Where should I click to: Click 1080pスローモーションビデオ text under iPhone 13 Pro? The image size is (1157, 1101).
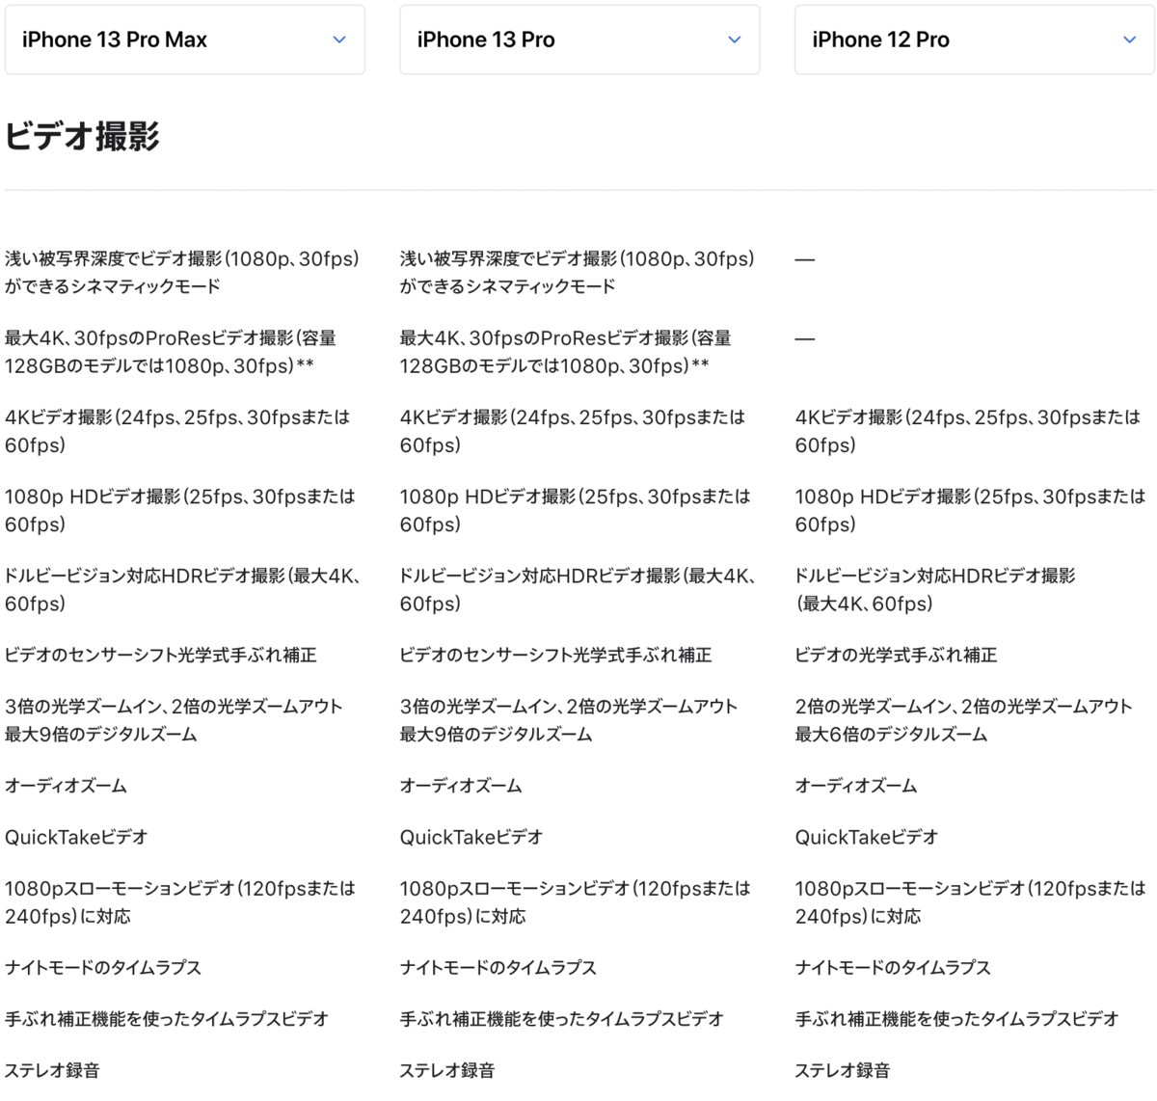(x=576, y=902)
